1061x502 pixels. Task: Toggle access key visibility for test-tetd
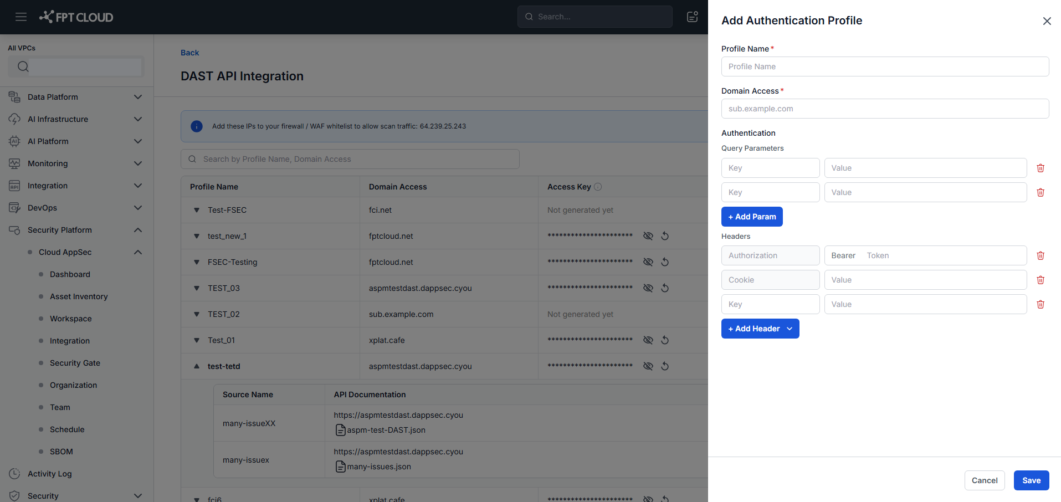(648, 366)
